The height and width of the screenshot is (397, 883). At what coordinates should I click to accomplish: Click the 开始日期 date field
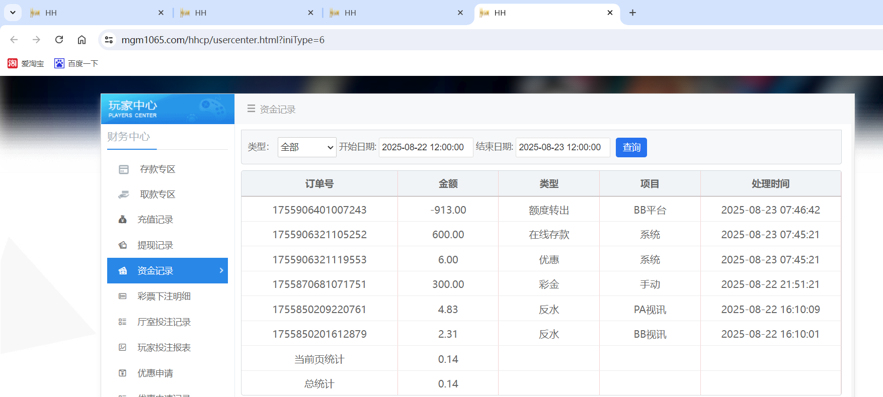click(425, 147)
